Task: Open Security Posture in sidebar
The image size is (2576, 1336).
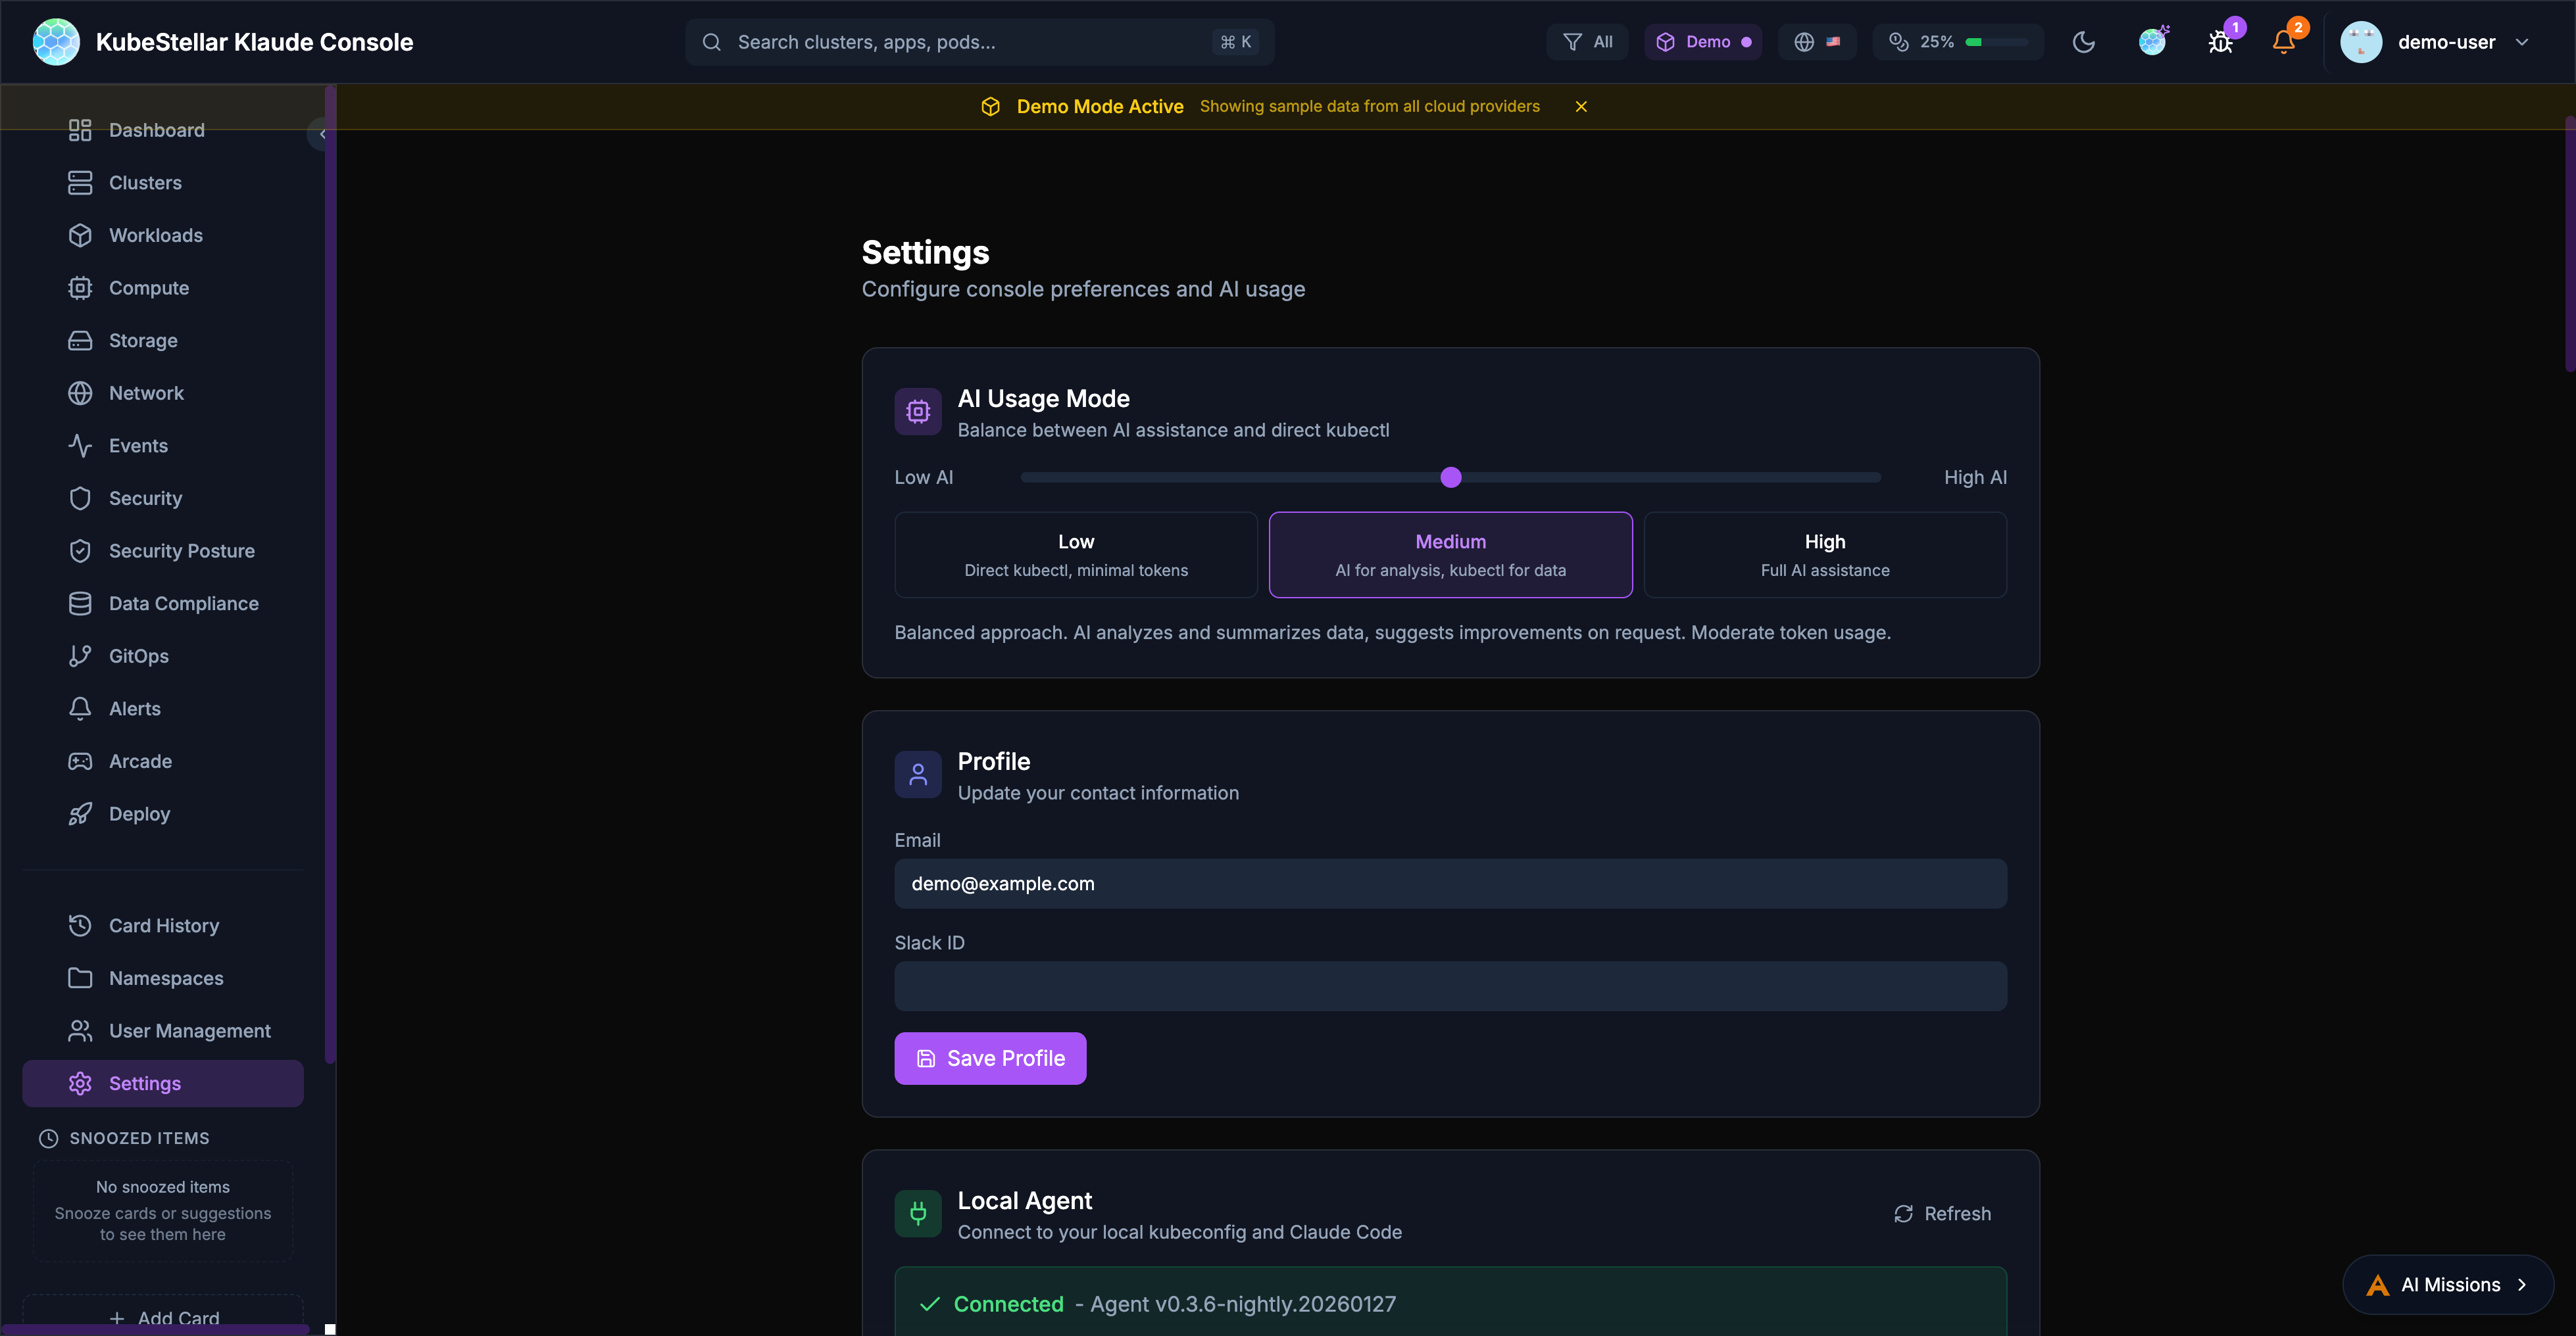Action: click(181, 550)
